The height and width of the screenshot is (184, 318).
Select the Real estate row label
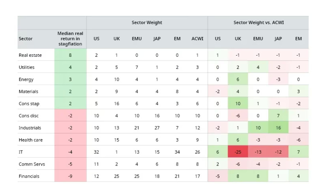point(30,55)
